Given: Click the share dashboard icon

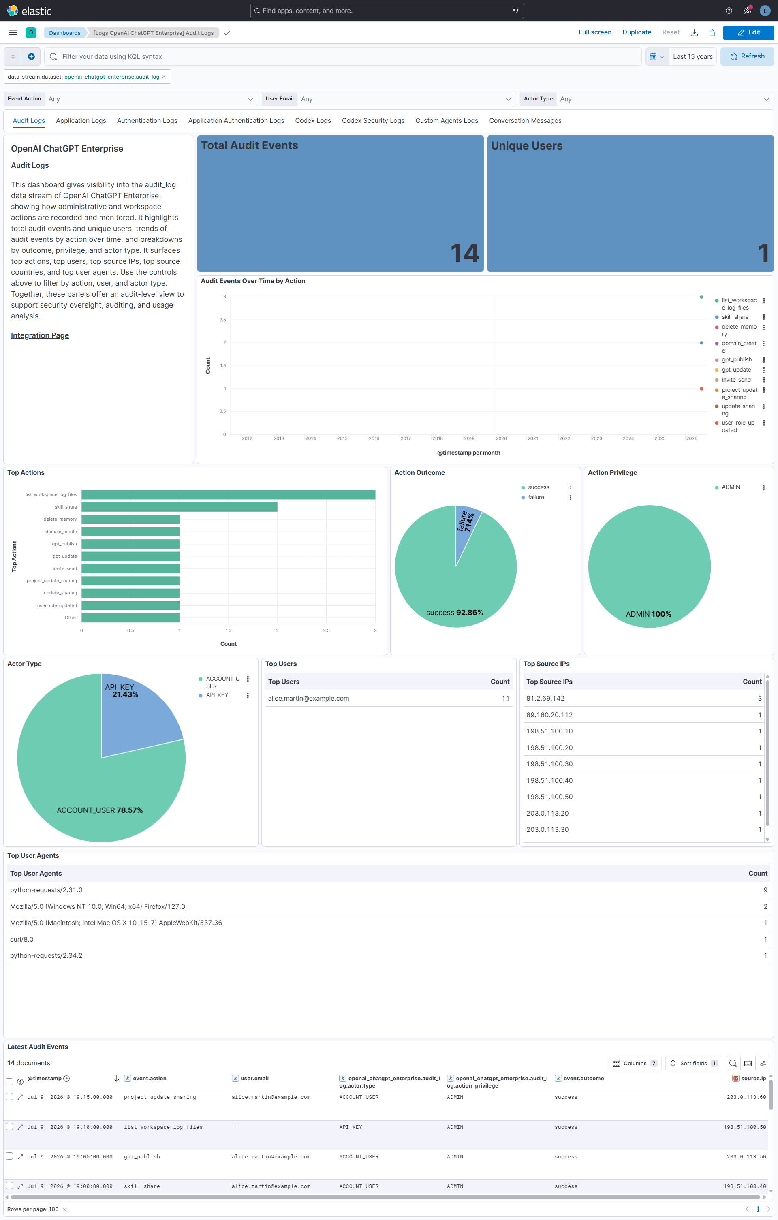Looking at the screenshot, I should 712,32.
